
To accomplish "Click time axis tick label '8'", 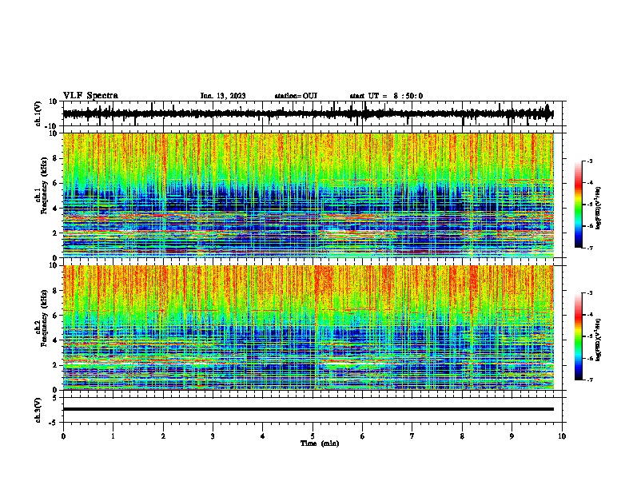I will 462,436.
